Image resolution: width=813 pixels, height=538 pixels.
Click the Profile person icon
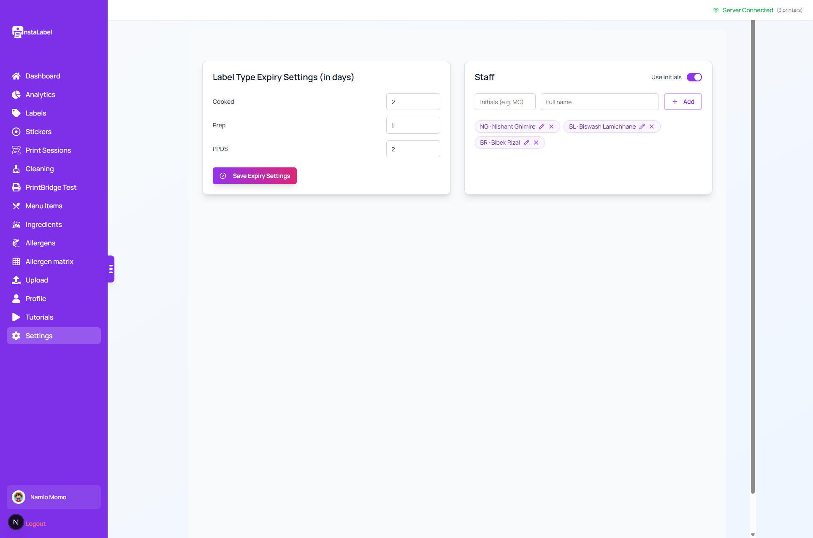pyautogui.click(x=16, y=299)
